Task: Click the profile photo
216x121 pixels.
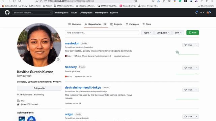Action: (x=39, y=45)
